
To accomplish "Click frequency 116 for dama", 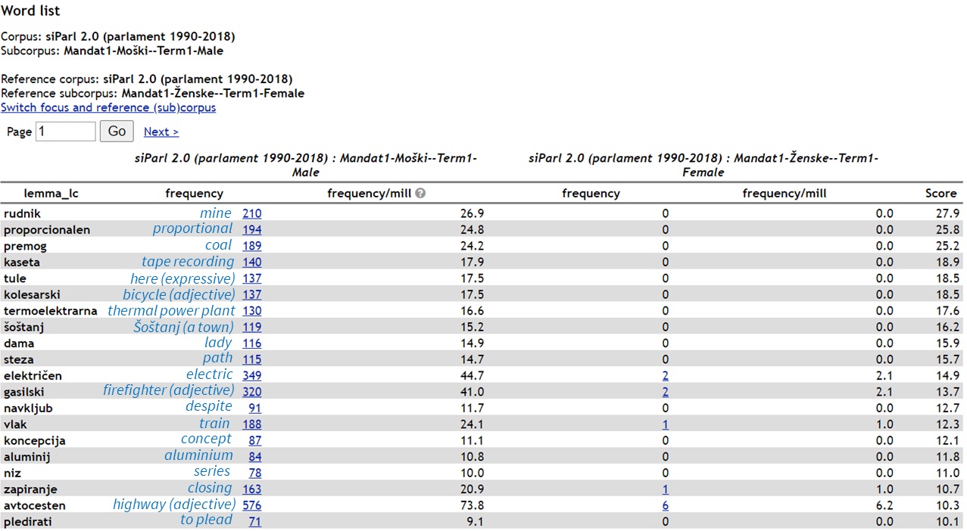I will click(251, 343).
